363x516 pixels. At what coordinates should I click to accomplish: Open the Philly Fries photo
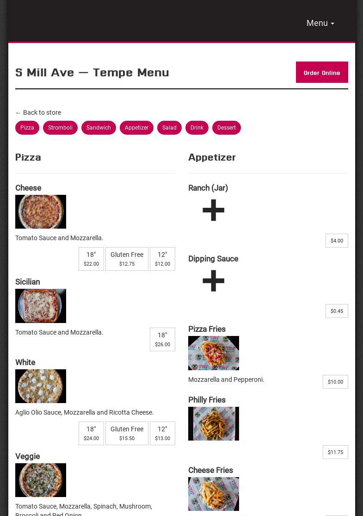[214, 423]
